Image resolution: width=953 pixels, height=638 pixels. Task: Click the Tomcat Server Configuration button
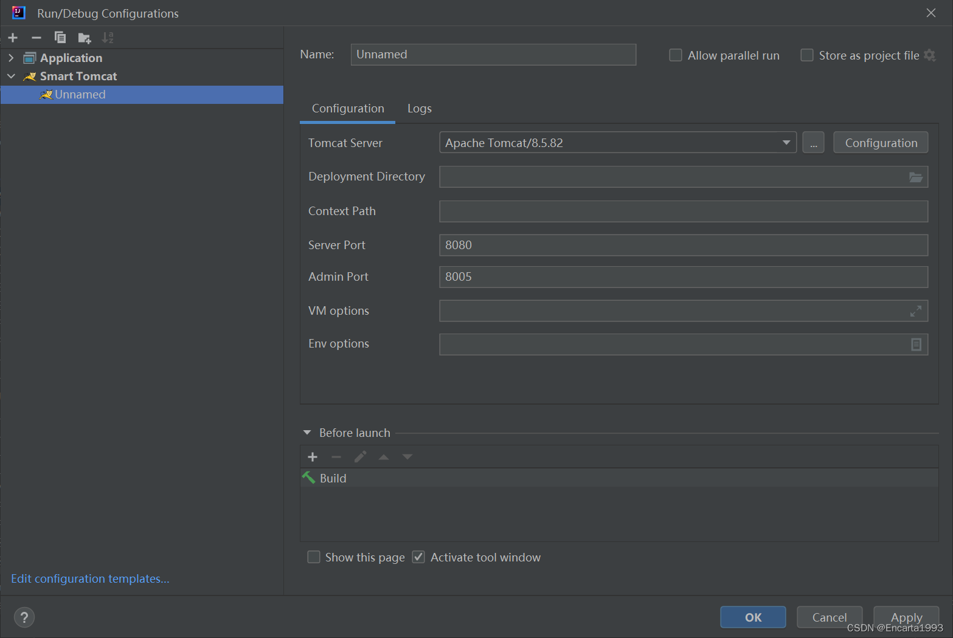tap(881, 143)
